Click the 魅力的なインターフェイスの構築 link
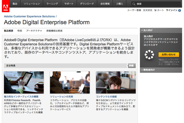 (x=21, y=96)
